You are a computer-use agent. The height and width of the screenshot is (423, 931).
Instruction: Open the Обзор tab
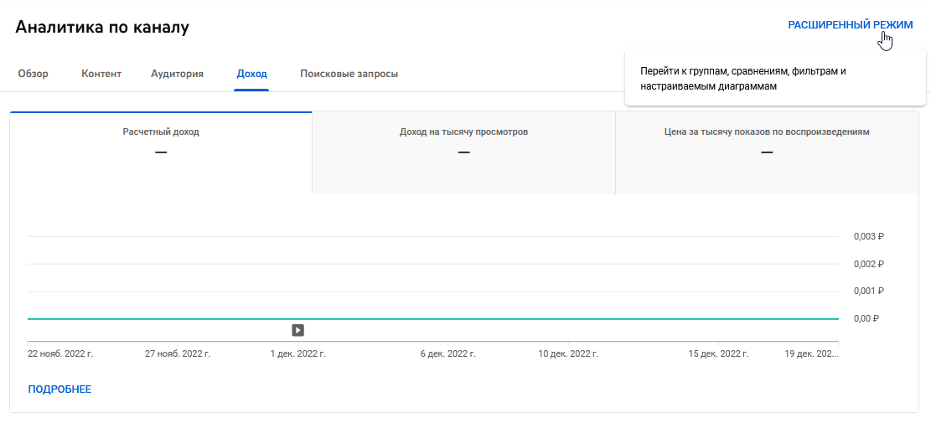click(34, 75)
